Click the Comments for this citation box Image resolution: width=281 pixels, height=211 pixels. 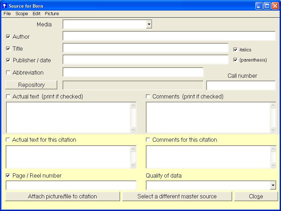pos(208,157)
